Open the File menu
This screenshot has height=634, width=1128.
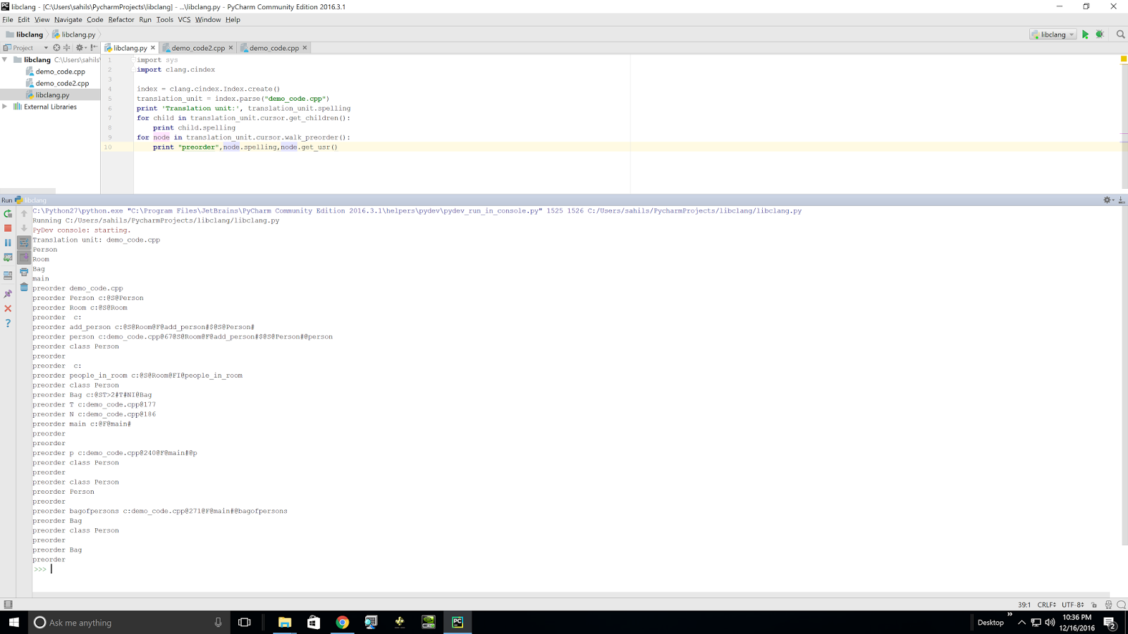(8, 20)
